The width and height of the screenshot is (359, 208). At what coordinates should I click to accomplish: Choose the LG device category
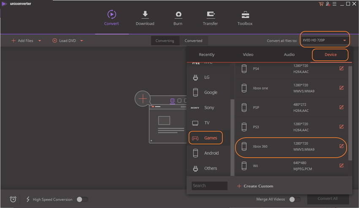click(209, 77)
